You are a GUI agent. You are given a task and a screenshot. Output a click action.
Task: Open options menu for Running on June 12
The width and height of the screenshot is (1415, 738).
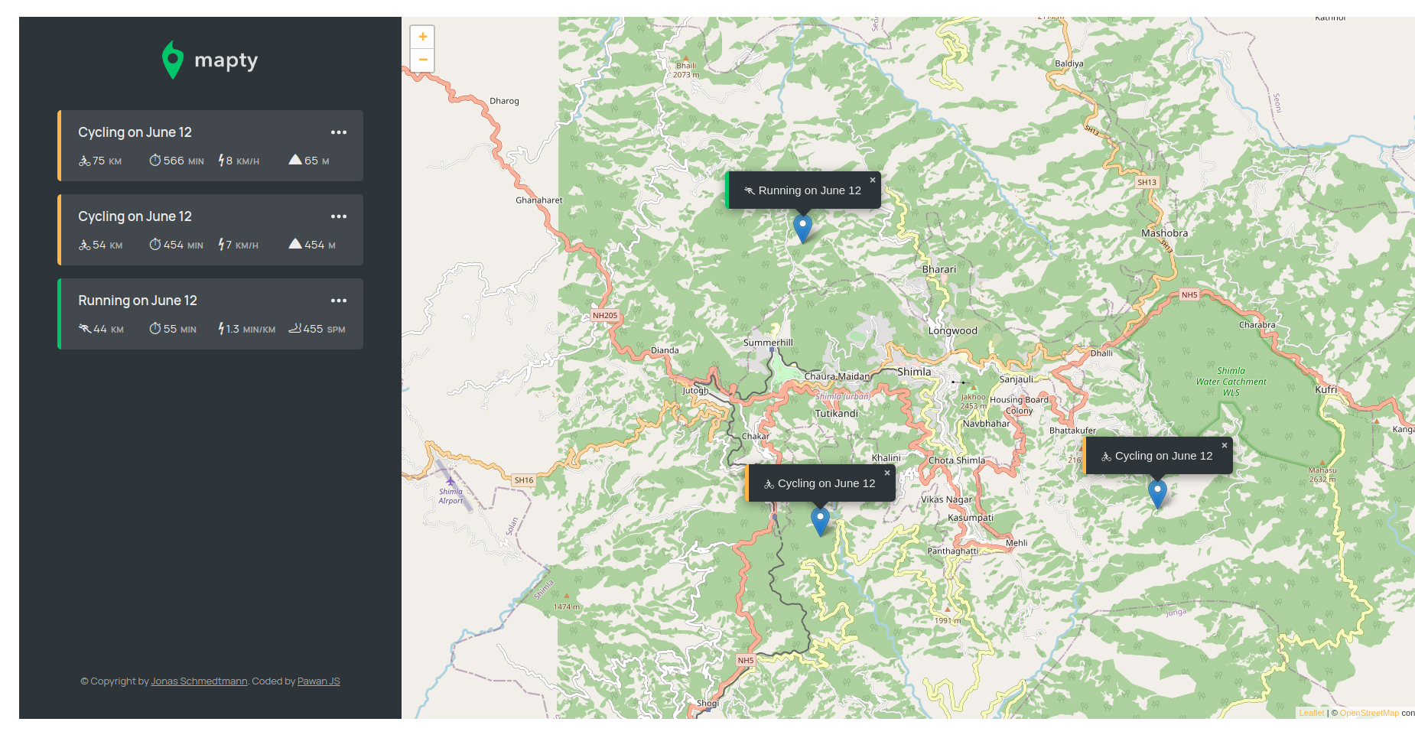[338, 301]
